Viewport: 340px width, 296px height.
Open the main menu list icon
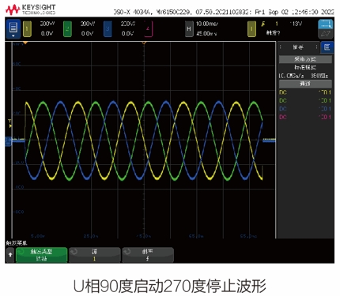tap(13, 28)
